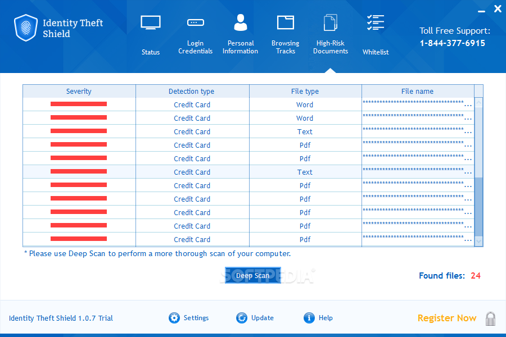Click the Identity Theft Shield 1.0.7 Trial text
506x337 pixels.
(61, 318)
